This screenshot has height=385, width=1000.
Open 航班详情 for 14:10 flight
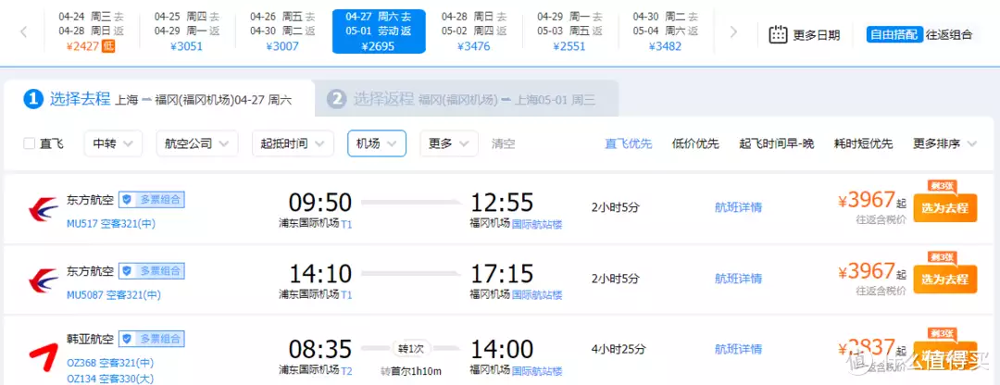739,279
